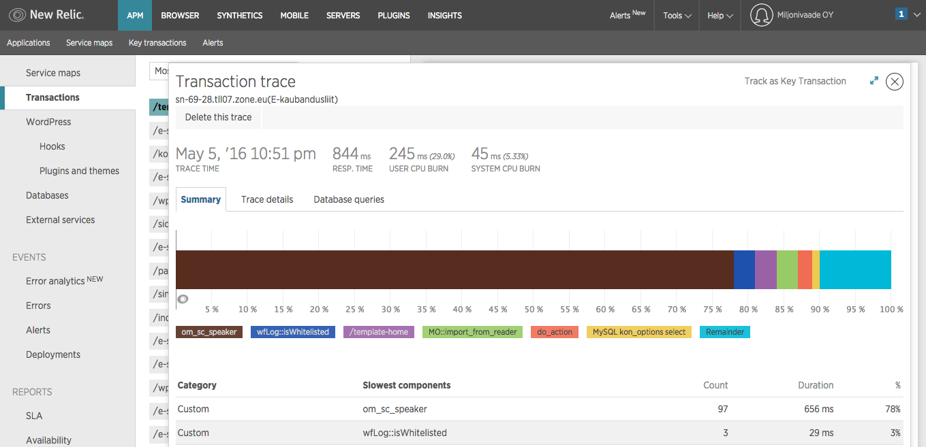The width and height of the screenshot is (926, 447).
Task: Click the Count column header
Action: (715, 385)
